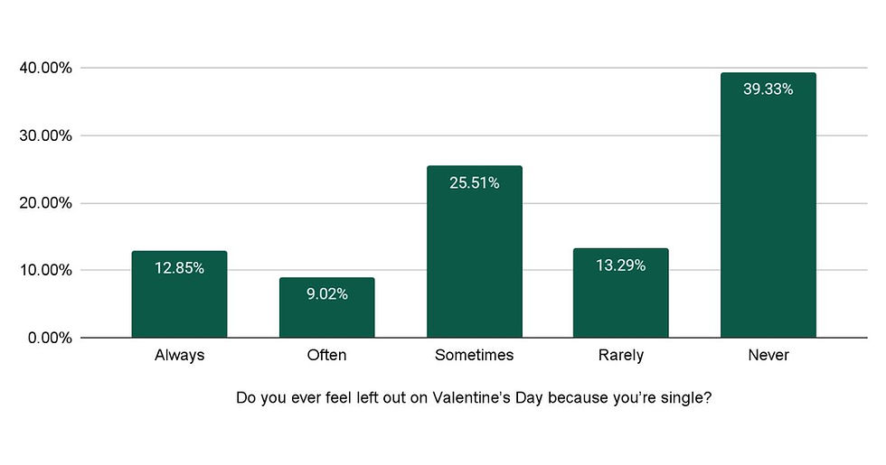886x465 pixels.
Task: Click the 40.00% y-axis tick label
Action: 46,69
